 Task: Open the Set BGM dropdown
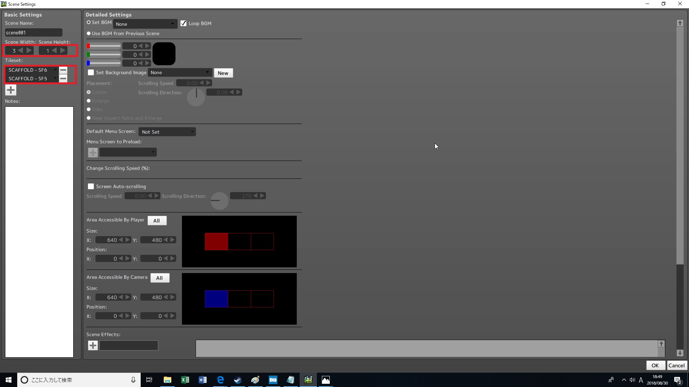[x=145, y=24]
